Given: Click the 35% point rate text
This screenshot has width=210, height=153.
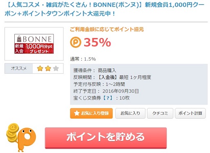Looking at the screenshot, I should 97,42.
